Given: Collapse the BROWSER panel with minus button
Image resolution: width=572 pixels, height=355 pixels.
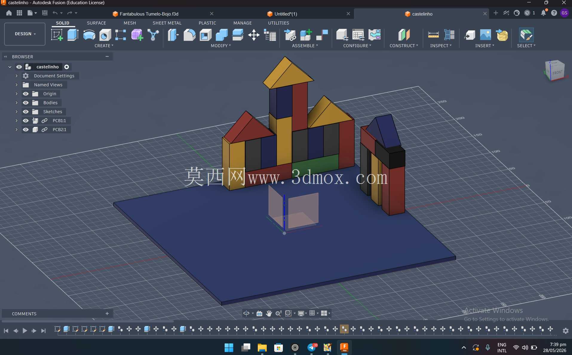Looking at the screenshot, I should pos(107,56).
